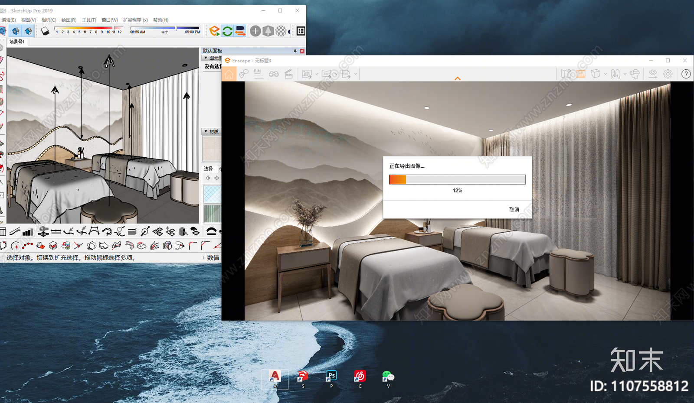Pin the 默认面板 tray

[295, 51]
